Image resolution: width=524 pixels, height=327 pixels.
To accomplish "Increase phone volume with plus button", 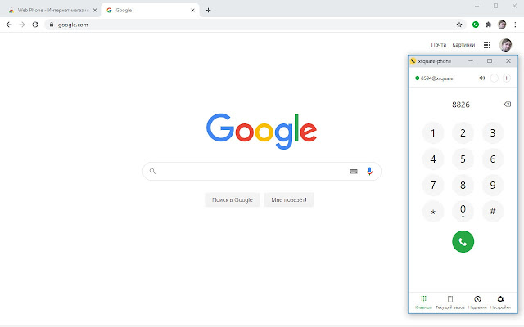I will click(x=506, y=78).
